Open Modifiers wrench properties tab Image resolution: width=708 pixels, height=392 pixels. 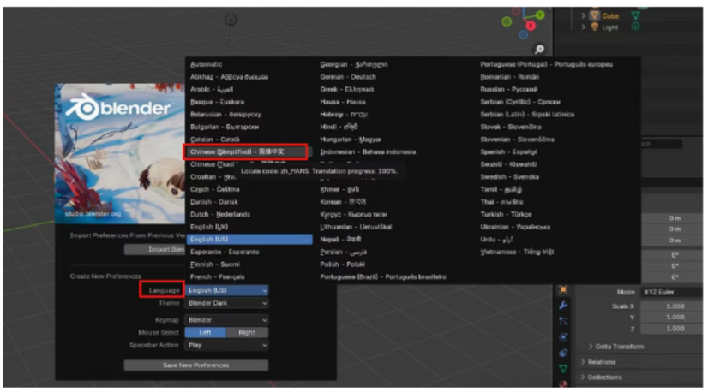coord(563,306)
